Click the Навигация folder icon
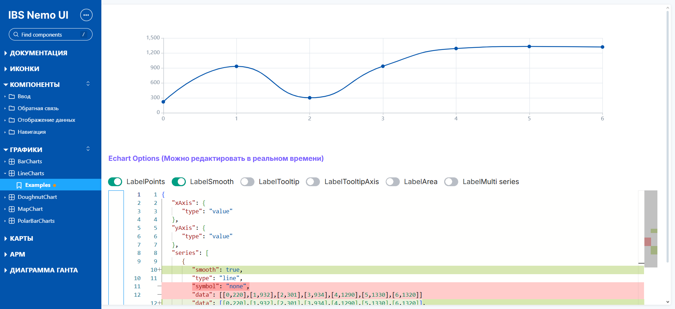 pos(12,132)
